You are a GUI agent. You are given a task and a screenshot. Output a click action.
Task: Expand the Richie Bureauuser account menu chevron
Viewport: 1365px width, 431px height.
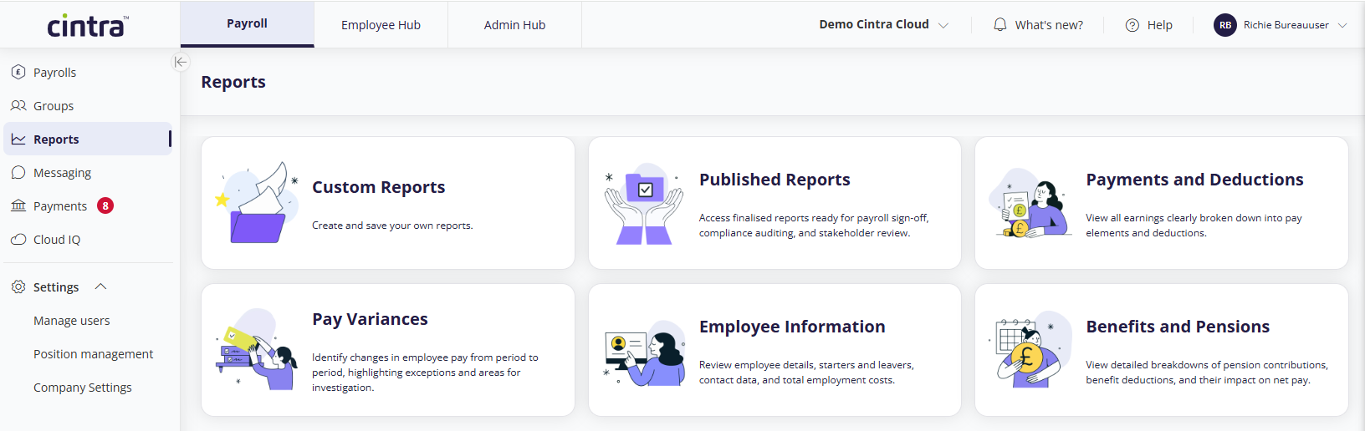1342,25
